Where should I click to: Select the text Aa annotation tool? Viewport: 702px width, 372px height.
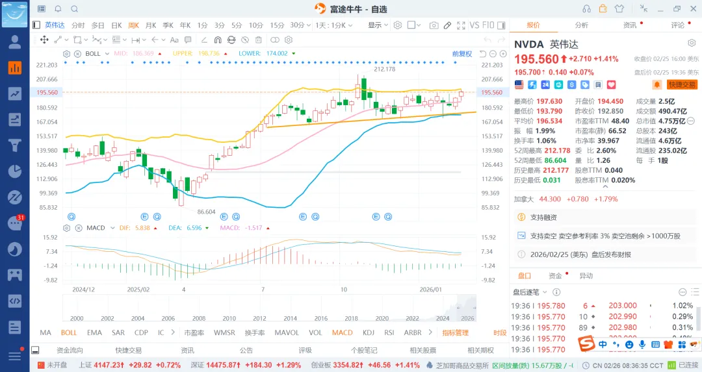tap(174, 40)
